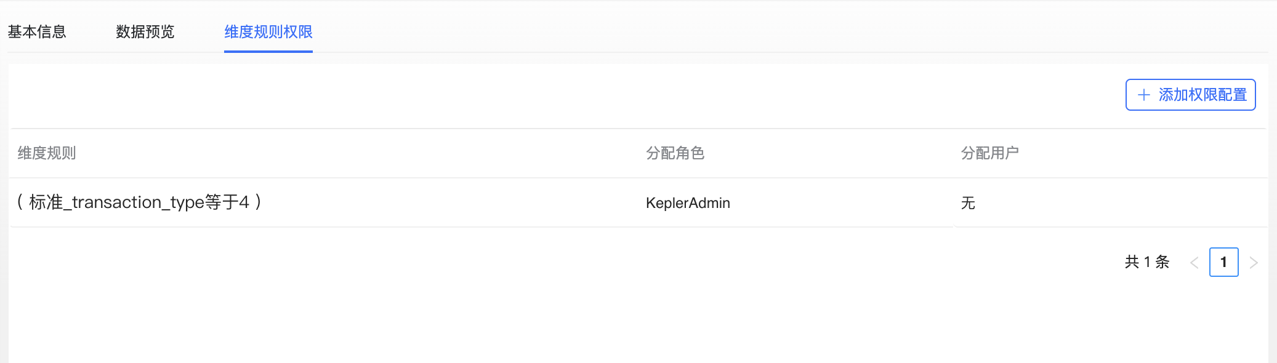Click the 共 1 条 total count
This screenshot has width=1277, height=363.
pos(1147,262)
